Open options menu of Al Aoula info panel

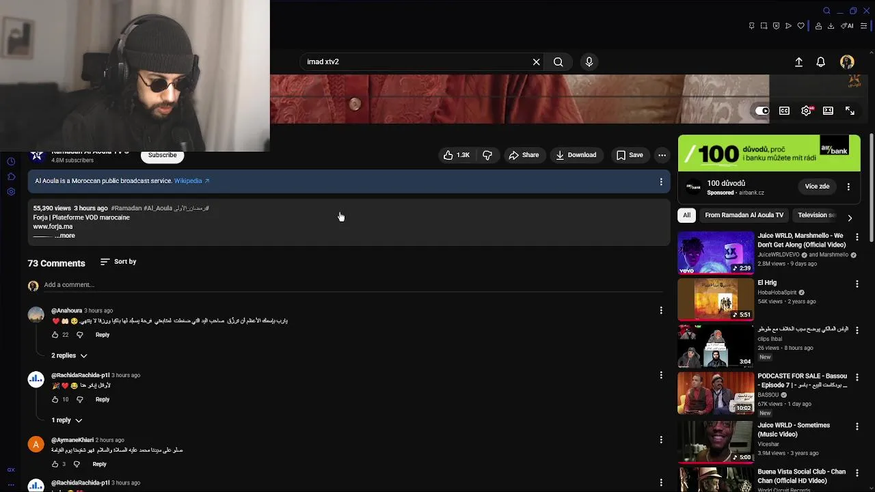click(x=661, y=182)
